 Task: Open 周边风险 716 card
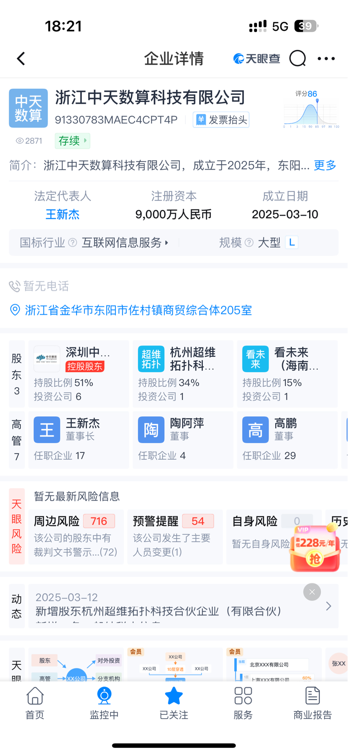[x=76, y=537]
